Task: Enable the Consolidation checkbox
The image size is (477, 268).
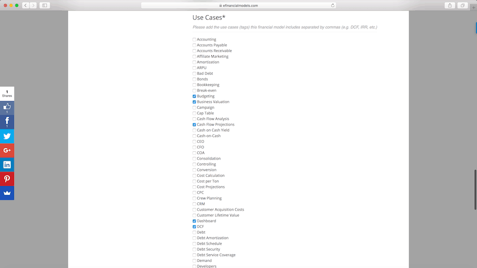Action: [194, 159]
